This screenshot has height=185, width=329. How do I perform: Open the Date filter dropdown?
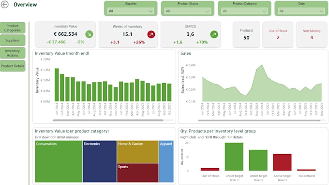pos(301,11)
